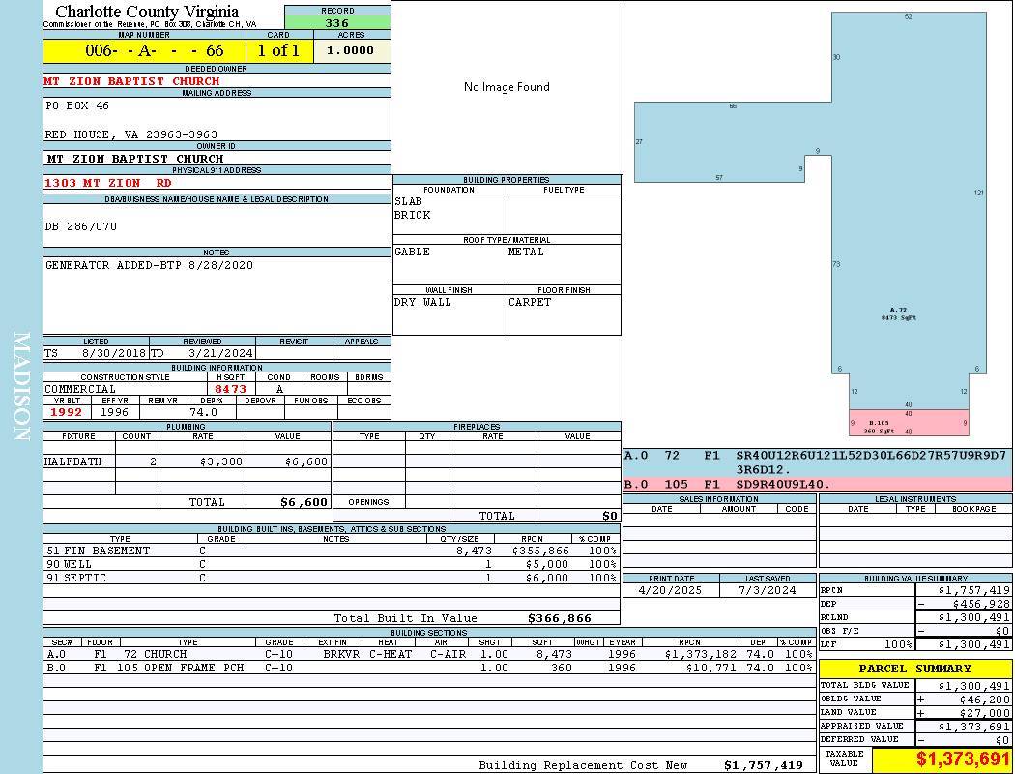Click the HALFBATH plumbing fixture row
This screenshot has height=774, width=1015.
(186, 462)
